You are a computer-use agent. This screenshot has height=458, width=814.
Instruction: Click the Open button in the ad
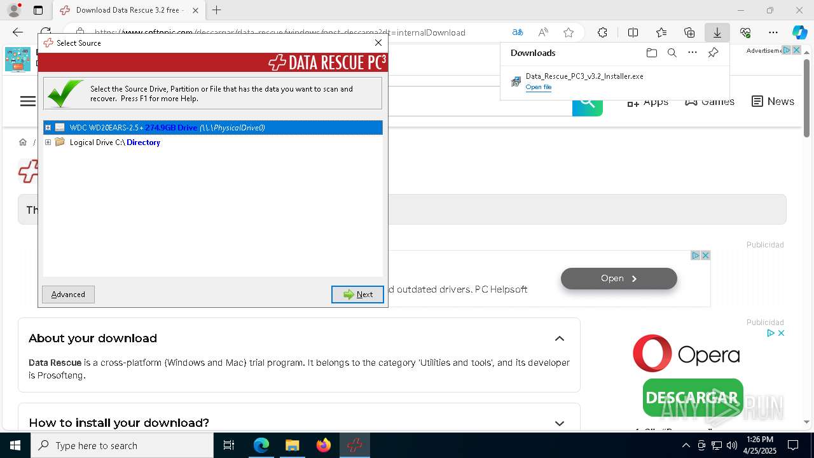[619, 279]
